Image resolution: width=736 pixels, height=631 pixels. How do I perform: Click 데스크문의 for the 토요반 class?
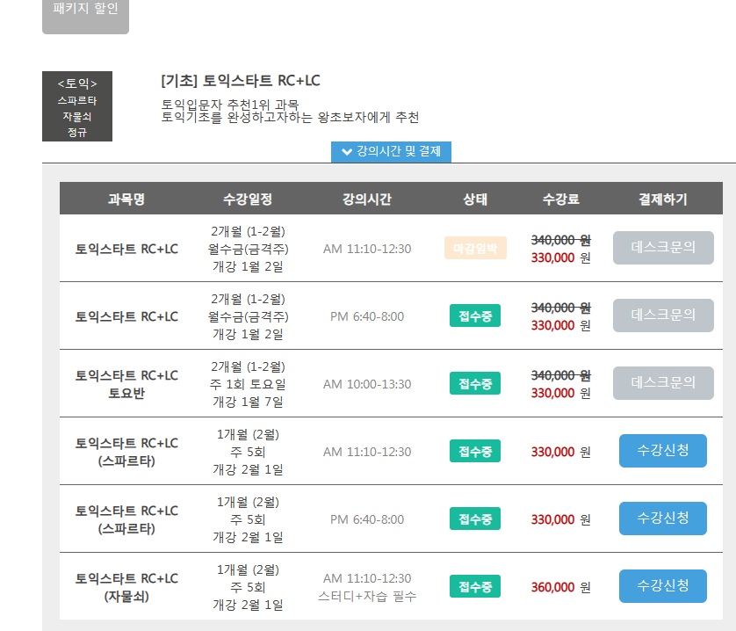tap(663, 383)
